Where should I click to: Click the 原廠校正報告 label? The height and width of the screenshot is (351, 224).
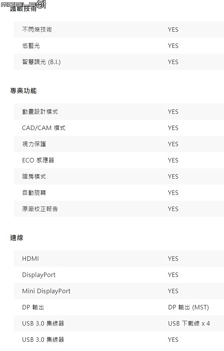(40, 209)
